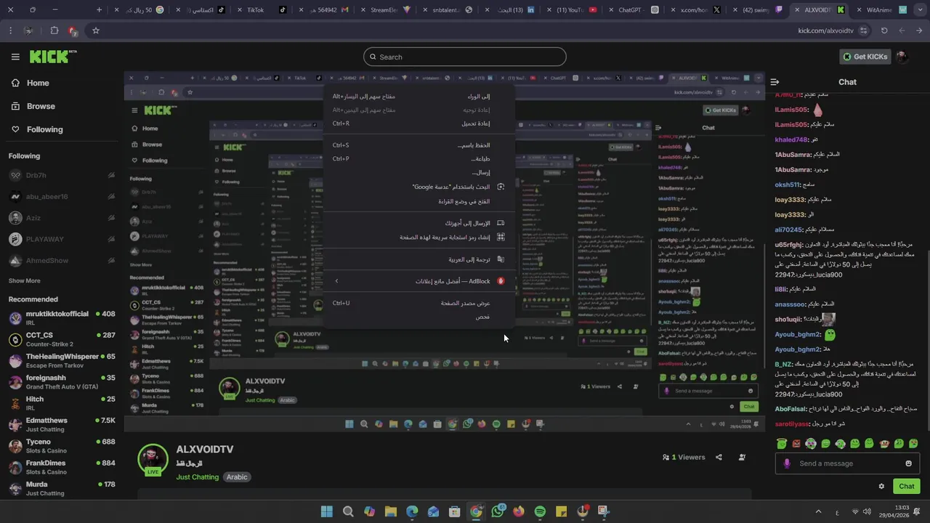Open Browse in the sidebar
This screenshot has height=523, width=930.
(x=33, y=106)
